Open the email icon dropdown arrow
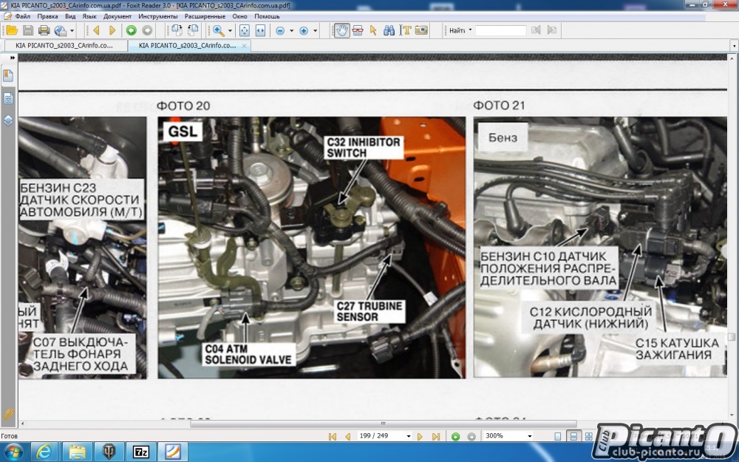This screenshot has height=462, width=739. coord(72,31)
